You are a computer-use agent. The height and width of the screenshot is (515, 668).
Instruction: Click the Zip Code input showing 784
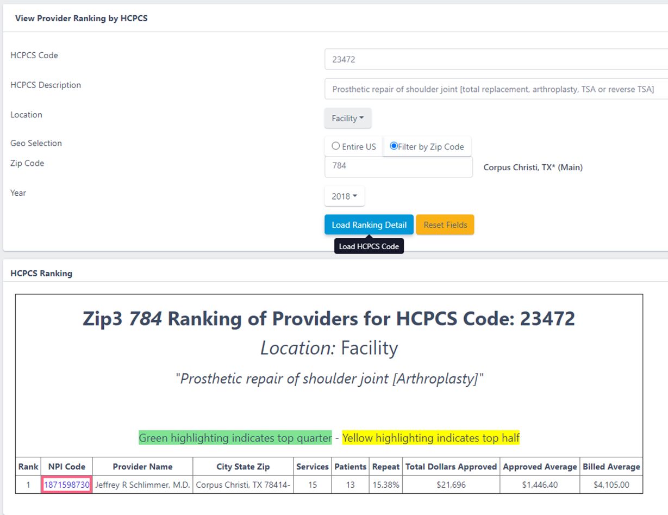[398, 166]
